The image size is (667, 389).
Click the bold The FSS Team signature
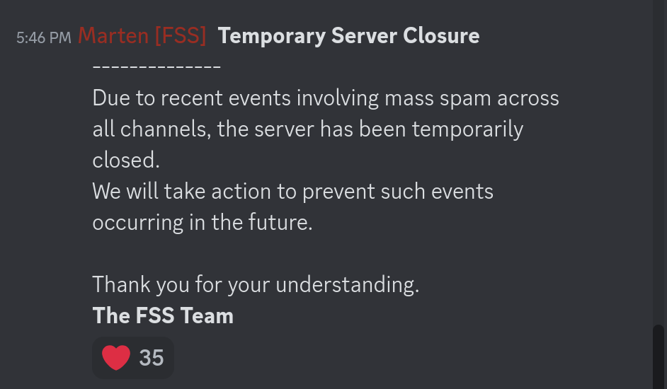163,315
